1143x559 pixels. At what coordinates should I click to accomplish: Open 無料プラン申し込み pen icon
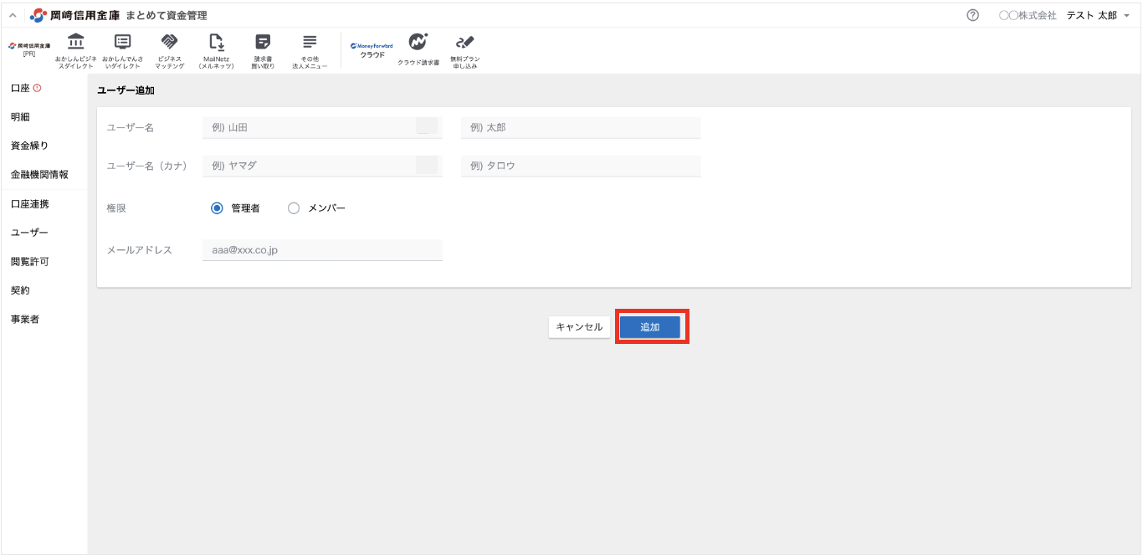point(464,42)
